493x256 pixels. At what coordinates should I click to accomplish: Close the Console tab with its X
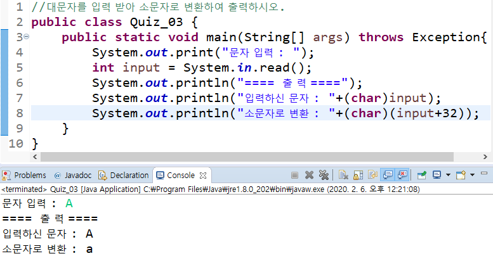(203, 176)
